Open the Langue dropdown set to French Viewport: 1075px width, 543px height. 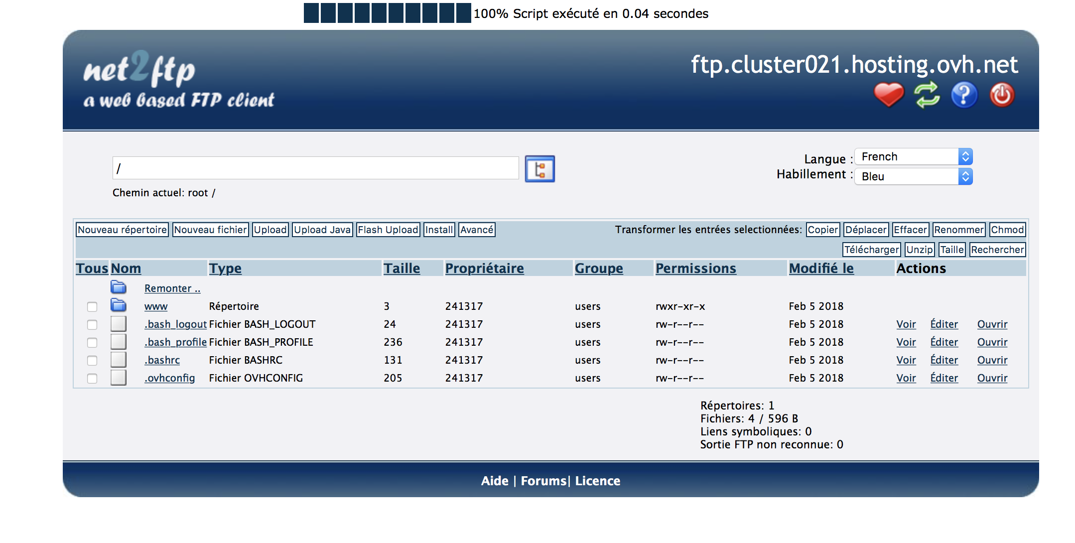[x=913, y=157]
